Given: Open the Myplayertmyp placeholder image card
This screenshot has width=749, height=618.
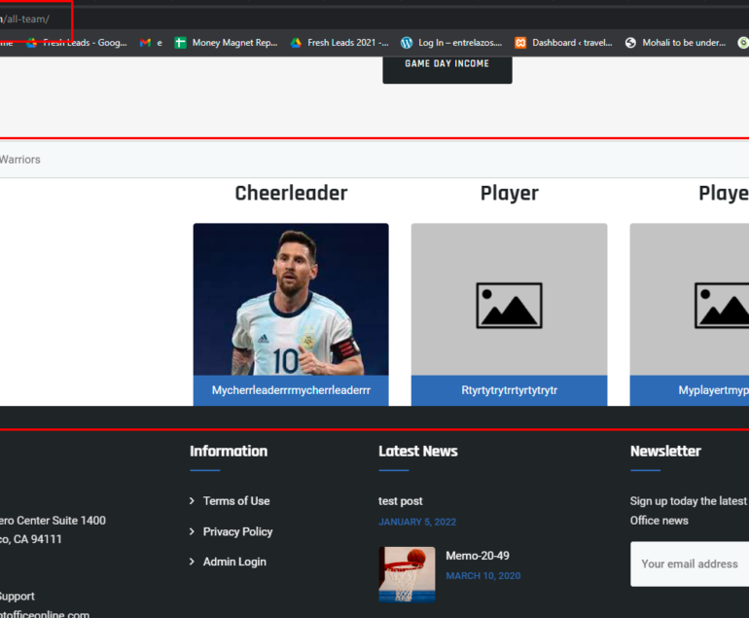Looking at the screenshot, I should (690, 299).
